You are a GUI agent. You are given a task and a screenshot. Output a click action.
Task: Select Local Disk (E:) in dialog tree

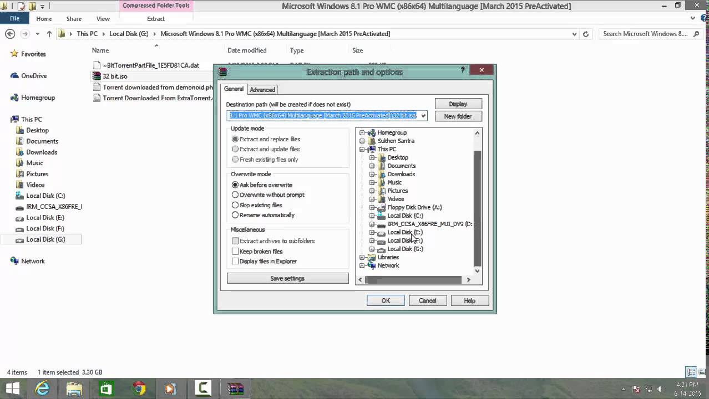coord(404,232)
